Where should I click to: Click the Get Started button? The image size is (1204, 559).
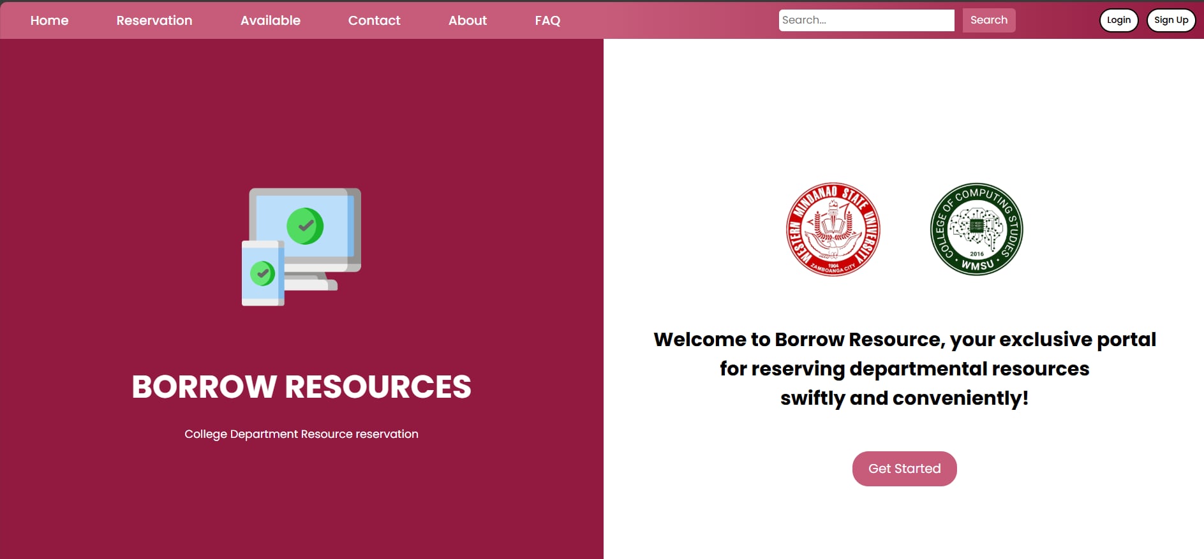[x=904, y=468]
